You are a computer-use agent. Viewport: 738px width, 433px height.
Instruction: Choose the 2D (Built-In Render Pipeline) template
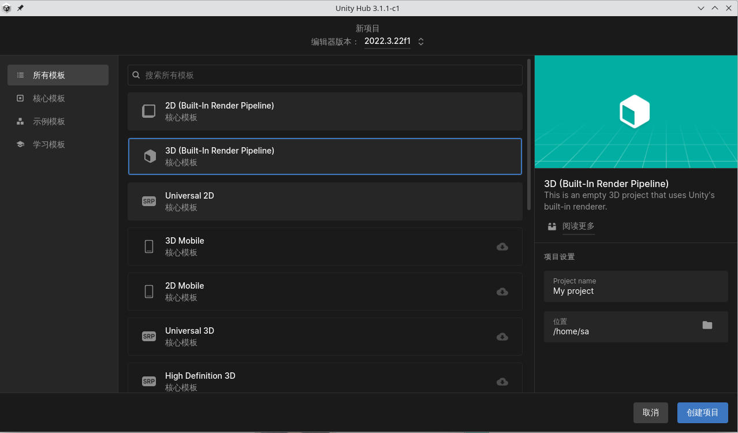point(325,111)
